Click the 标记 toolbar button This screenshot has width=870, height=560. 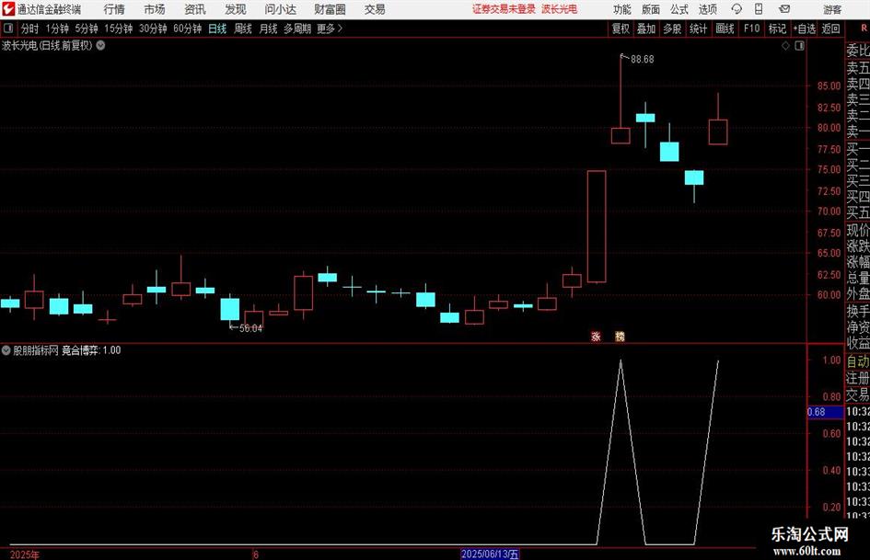777,29
